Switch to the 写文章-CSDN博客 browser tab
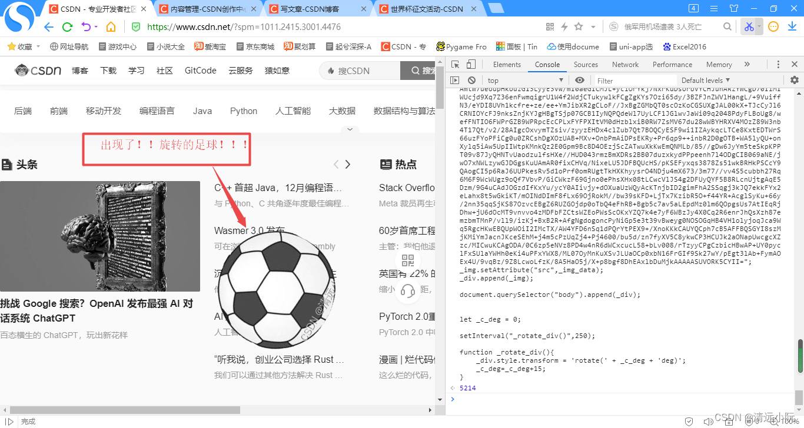Screen dimensions: 804x428 click(x=318, y=9)
